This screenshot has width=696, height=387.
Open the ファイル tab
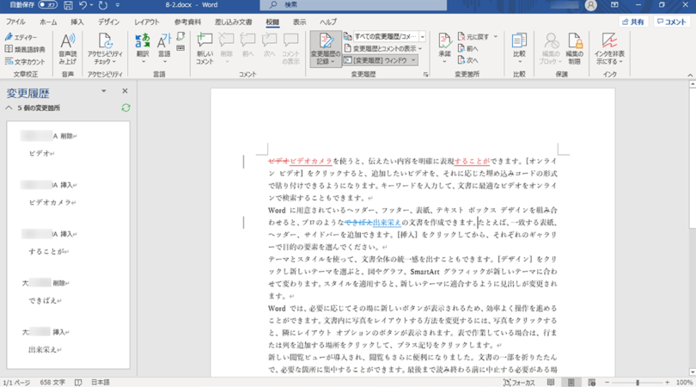point(15,21)
